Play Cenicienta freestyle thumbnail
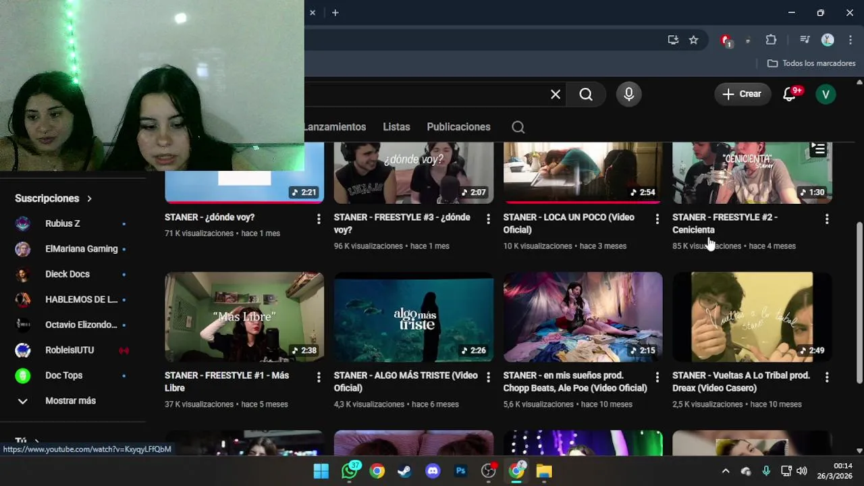This screenshot has height=486, width=864. pyautogui.click(x=752, y=173)
